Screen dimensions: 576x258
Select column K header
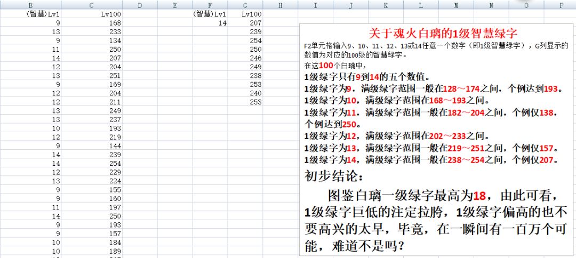[x=386, y=5]
